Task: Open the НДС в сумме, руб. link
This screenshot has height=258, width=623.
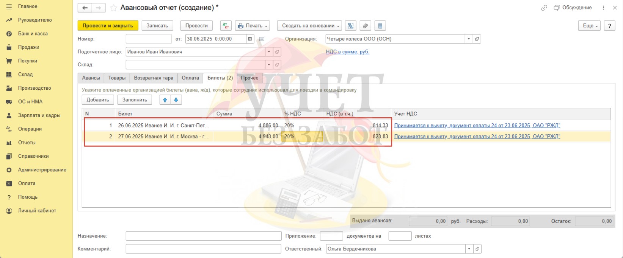Action: 348,52
